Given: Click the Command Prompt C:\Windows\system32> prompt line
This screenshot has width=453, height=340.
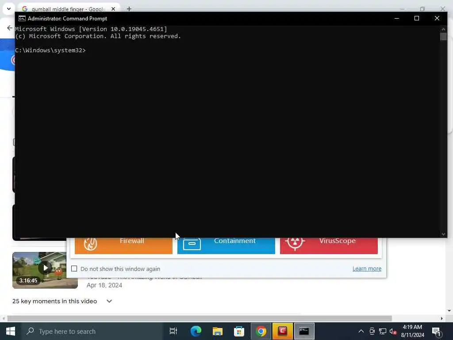Looking at the screenshot, I should 50,50.
